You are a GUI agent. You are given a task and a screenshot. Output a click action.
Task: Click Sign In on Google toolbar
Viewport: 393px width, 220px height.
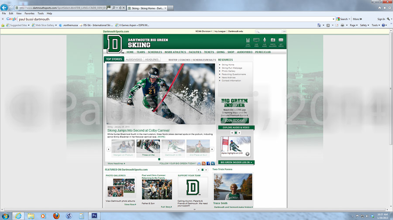click(381, 19)
